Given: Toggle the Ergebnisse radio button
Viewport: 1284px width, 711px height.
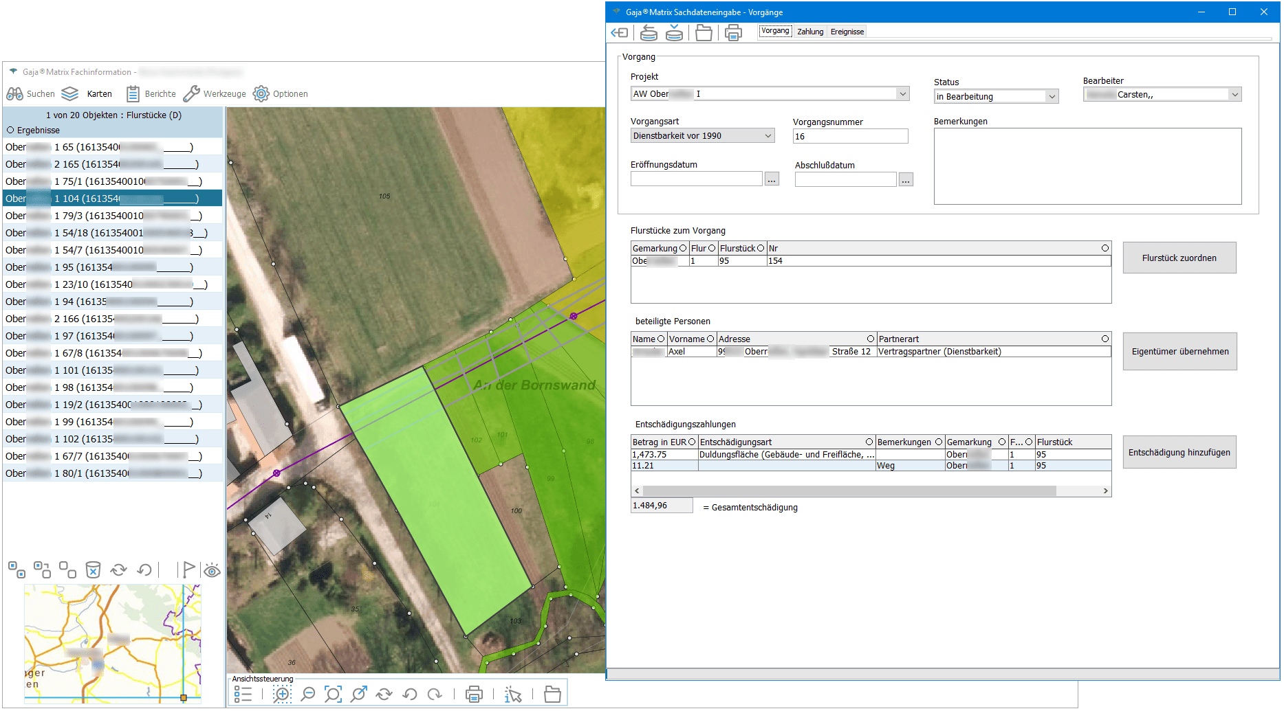Looking at the screenshot, I should point(10,130).
